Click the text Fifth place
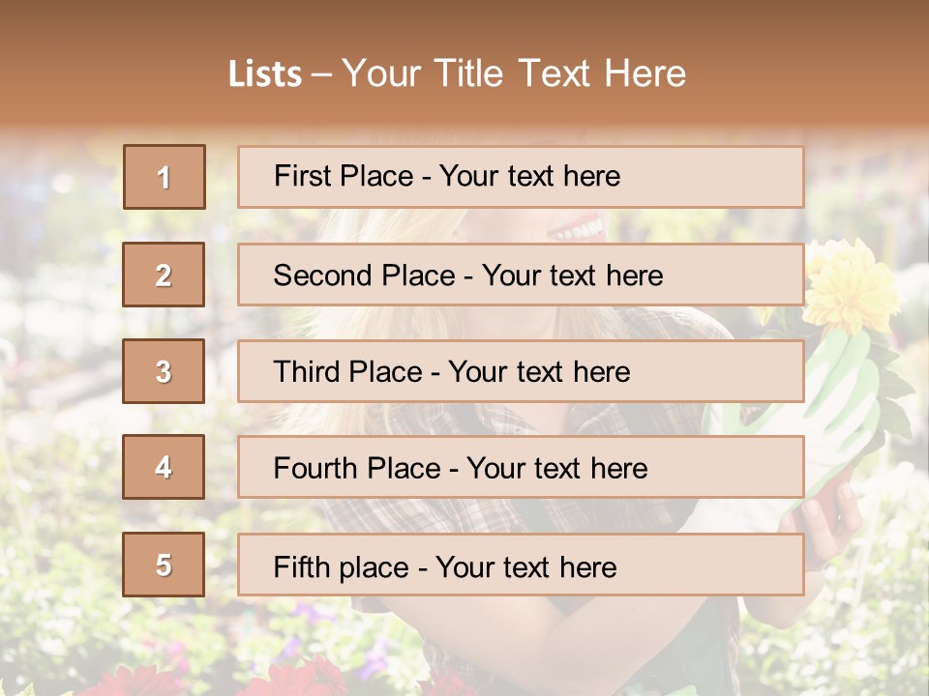Screen dimensions: 929x696 (342, 567)
